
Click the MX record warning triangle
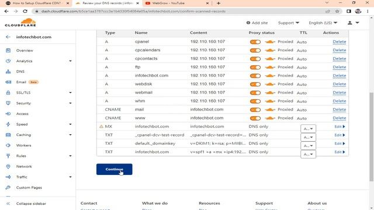tap(101, 127)
